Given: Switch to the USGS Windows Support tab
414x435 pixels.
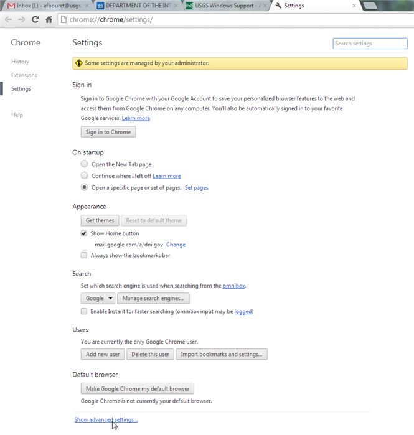Looking at the screenshot, I should click(x=227, y=6).
